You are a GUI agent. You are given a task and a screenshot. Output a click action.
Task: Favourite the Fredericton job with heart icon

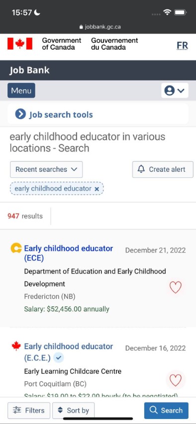176,287
